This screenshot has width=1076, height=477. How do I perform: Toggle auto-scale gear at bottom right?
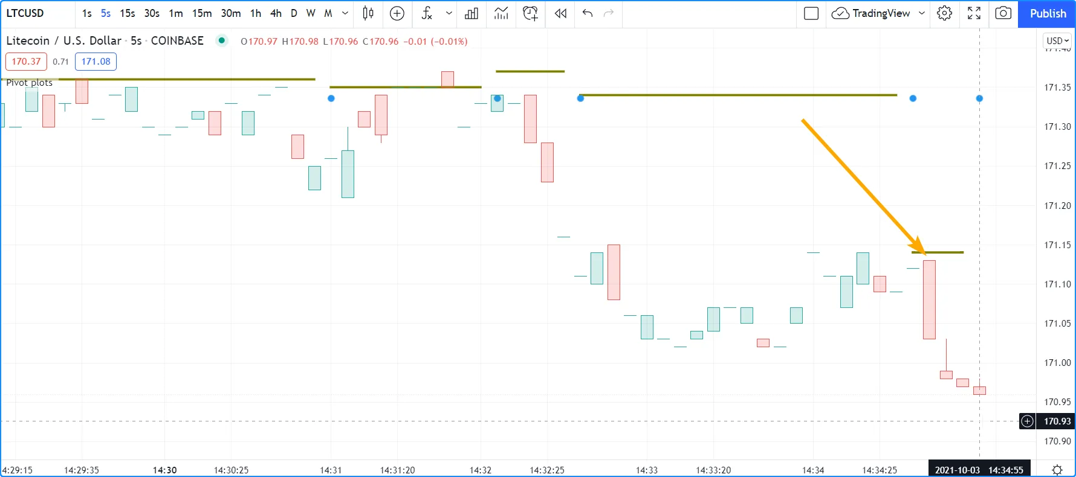click(1057, 470)
